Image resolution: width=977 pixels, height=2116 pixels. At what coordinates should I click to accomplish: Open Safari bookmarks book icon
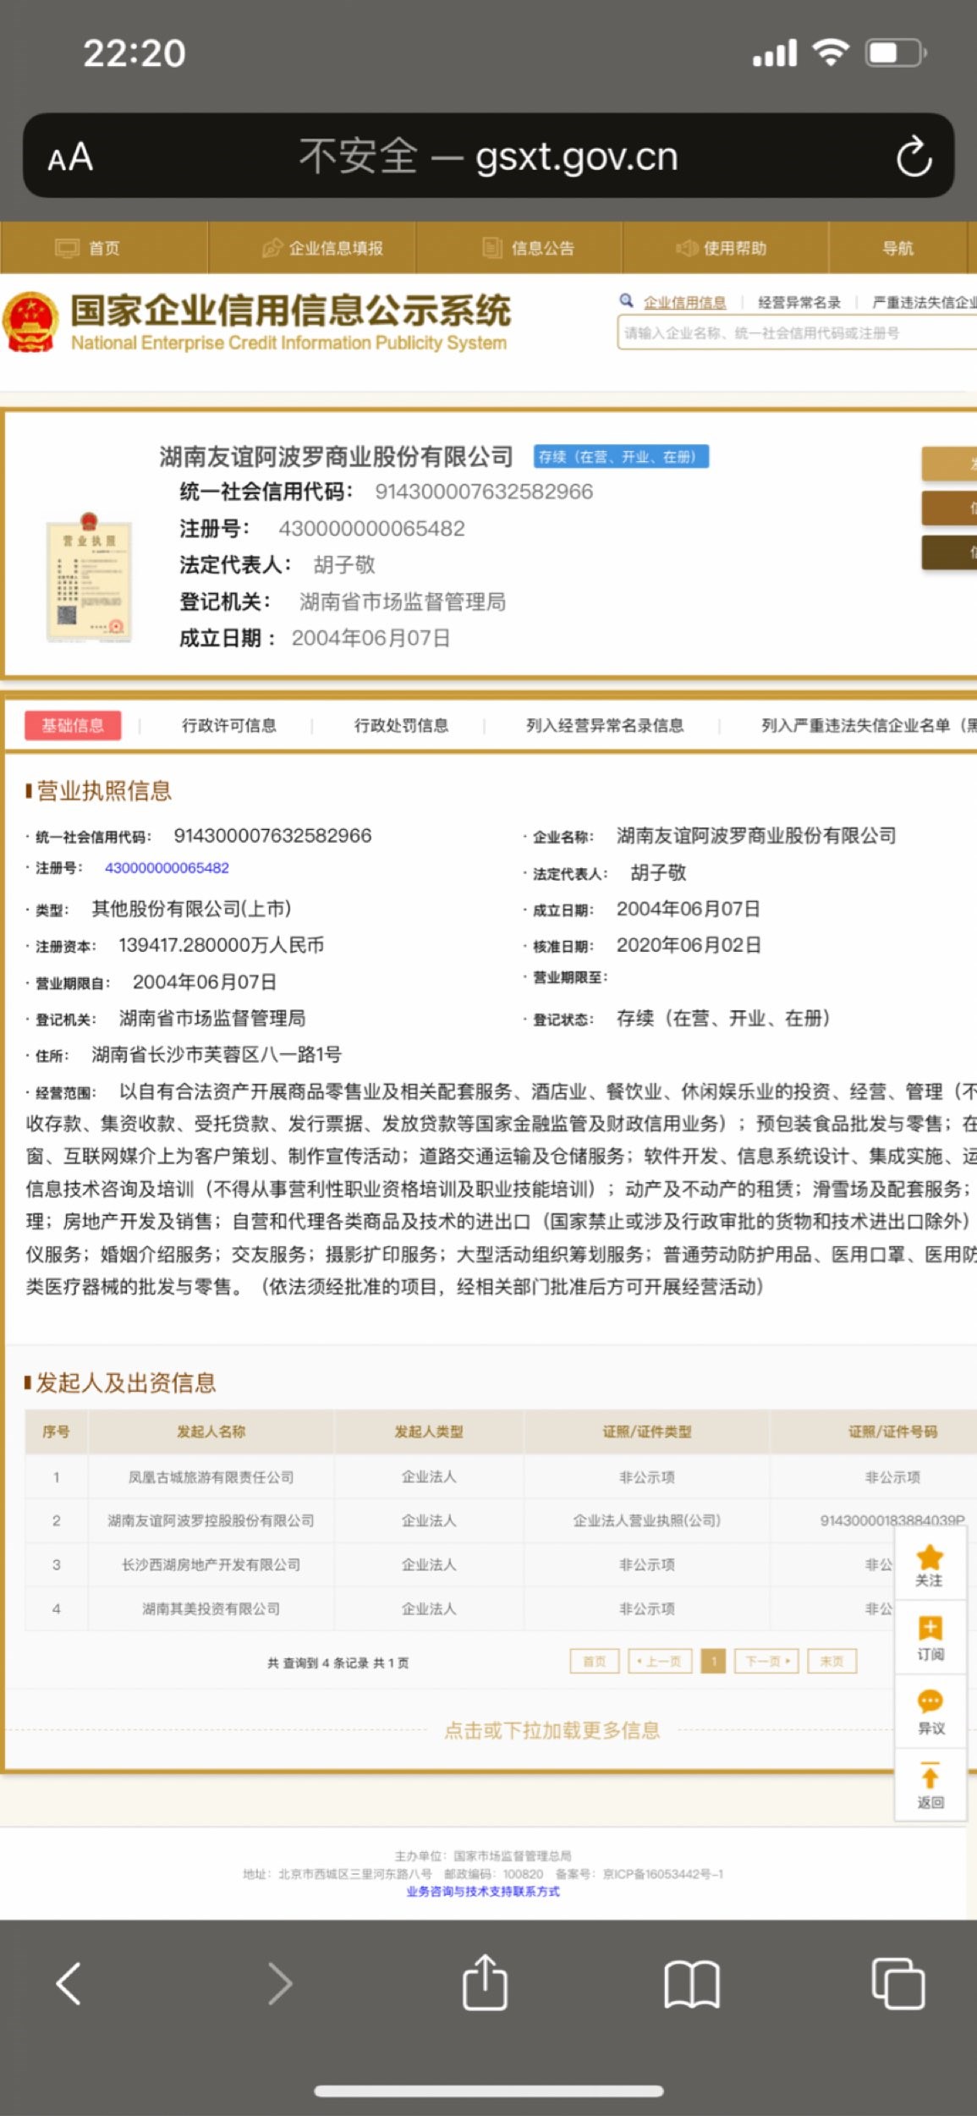(x=692, y=1984)
